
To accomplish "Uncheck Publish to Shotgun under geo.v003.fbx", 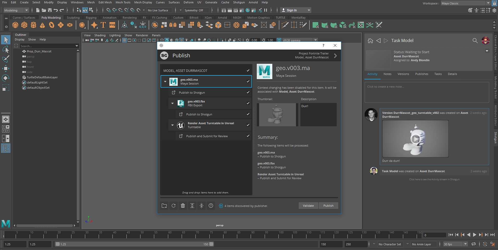I will pyautogui.click(x=248, y=114).
